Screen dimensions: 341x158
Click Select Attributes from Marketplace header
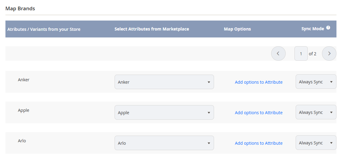pos(151,29)
